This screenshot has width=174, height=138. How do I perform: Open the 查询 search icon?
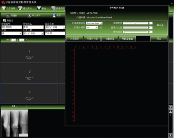pyautogui.click(x=39, y=8)
